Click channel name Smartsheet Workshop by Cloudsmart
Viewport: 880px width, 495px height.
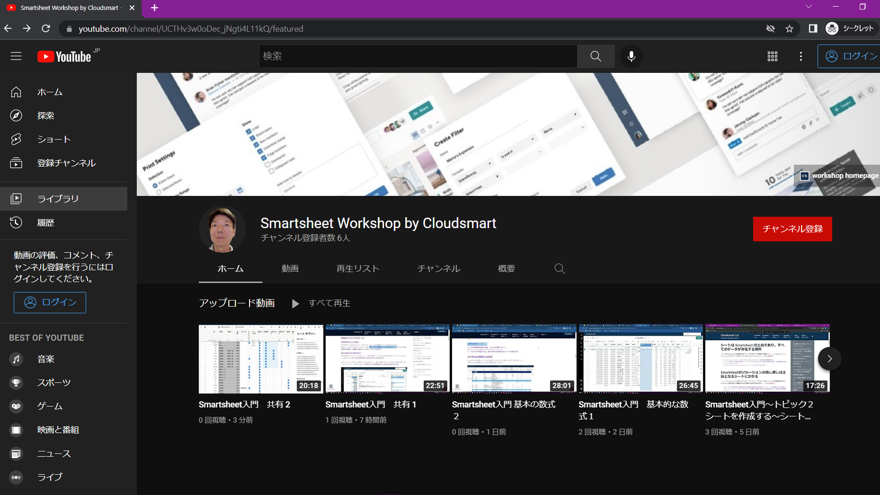point(378,223)
